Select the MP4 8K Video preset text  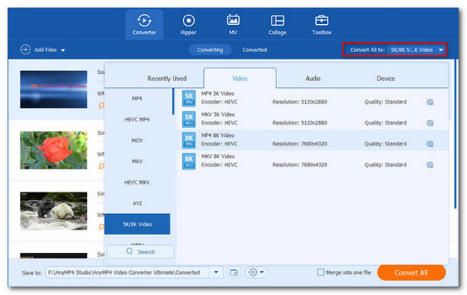tap(218, 135)
